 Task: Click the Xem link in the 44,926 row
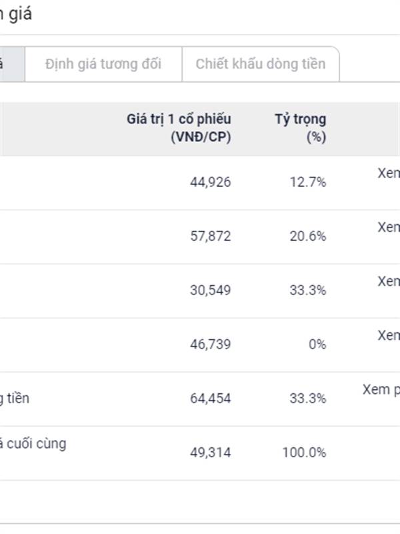[389, 174]
